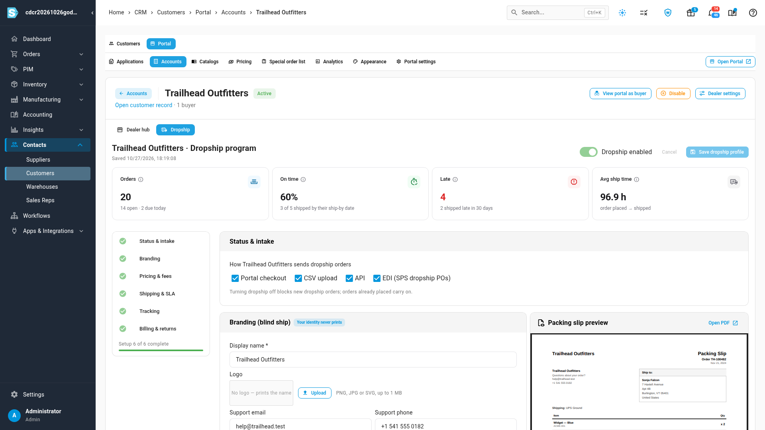Uncheck the API checkbox
Viewport: 765px width, 430px height.
[x=349, y=278]
